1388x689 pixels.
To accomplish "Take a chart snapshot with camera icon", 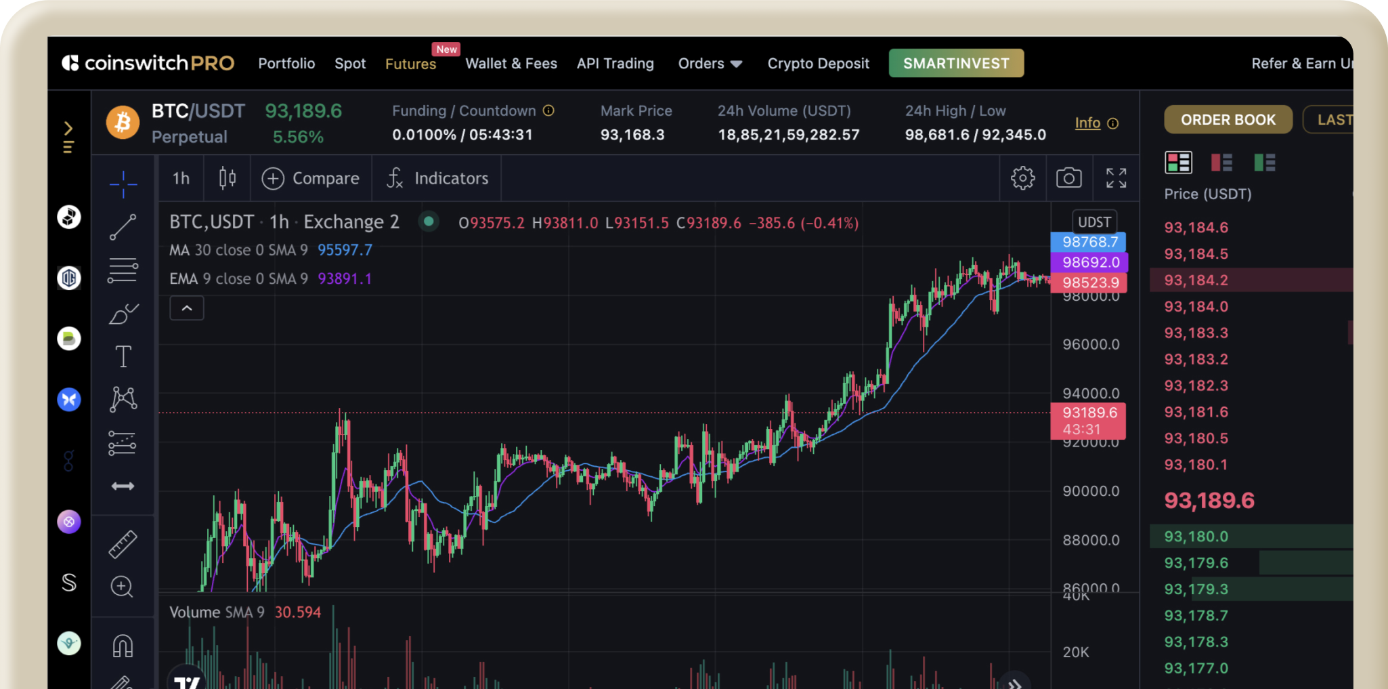I will point(1068,178).
